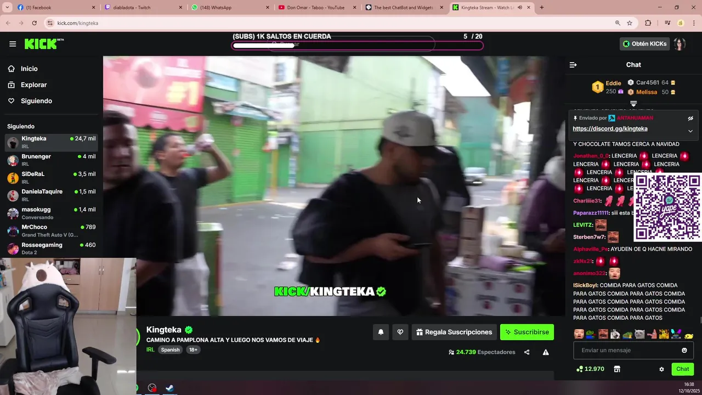Reload the page

34,23
